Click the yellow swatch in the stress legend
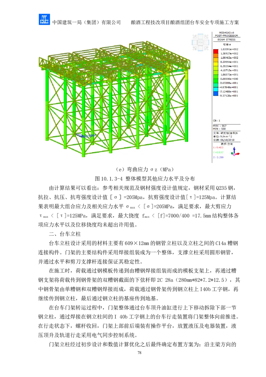Viewport: 266px width, 377px height. [215, 64]
